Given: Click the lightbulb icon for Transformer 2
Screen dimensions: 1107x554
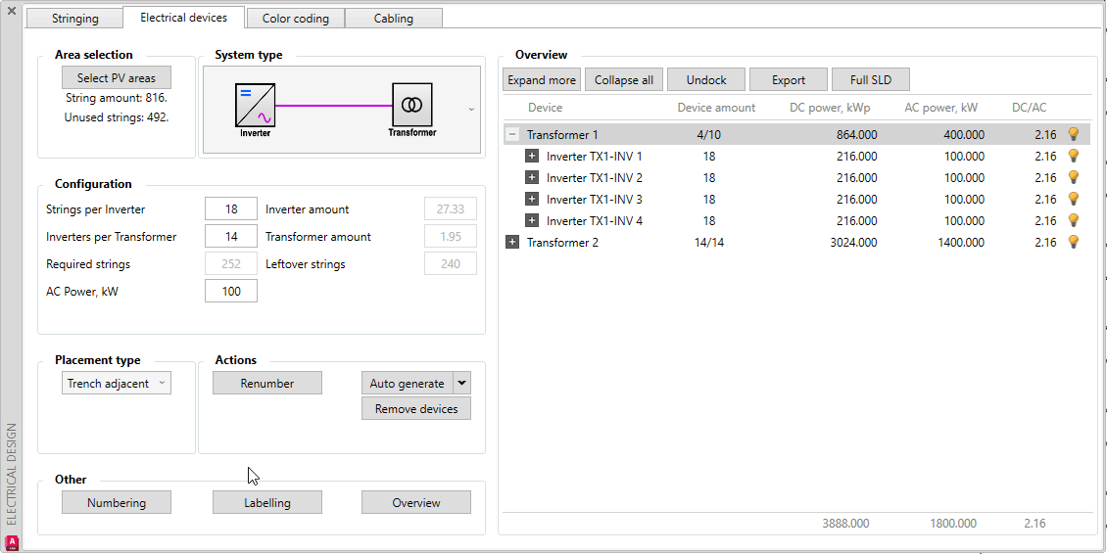Looking at the screenshot, I should (x=1073, y=242).
